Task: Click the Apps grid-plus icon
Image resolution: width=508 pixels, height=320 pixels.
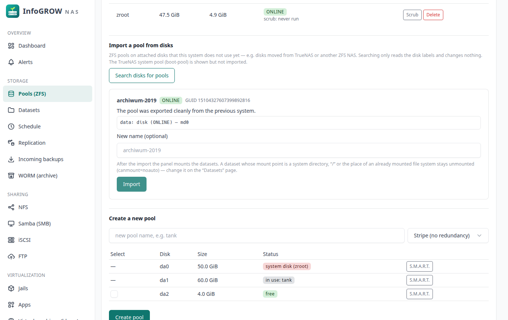Action: click(x=11, y=305)
